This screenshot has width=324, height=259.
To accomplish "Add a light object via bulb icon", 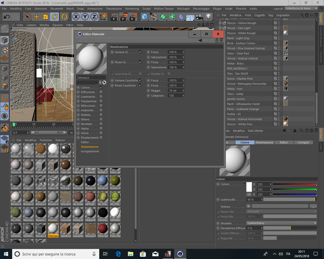I will tap(208, 17).
